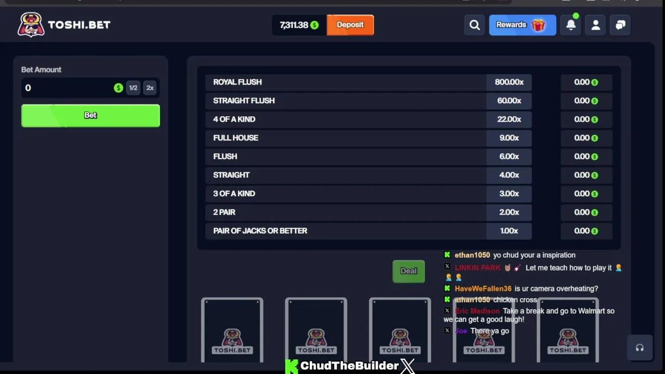Select the fifth face-down card

(x=568, y=330)
